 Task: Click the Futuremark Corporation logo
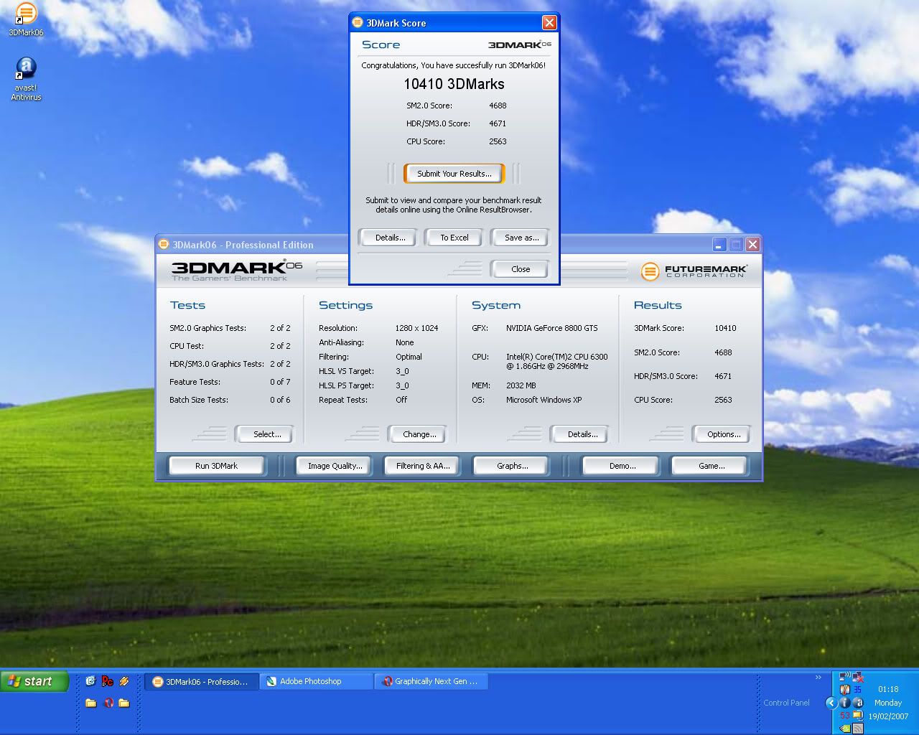tap(694, 271)
